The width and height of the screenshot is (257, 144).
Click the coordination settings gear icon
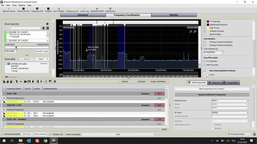55,82
